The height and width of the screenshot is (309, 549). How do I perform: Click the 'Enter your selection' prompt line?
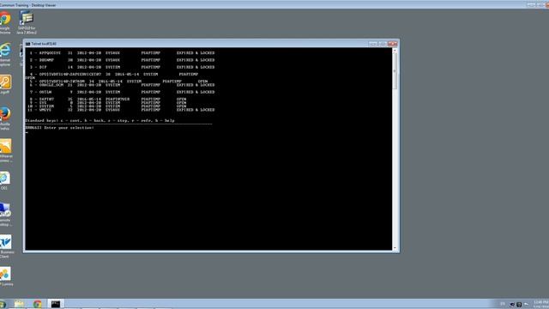[x=59, y=128]
